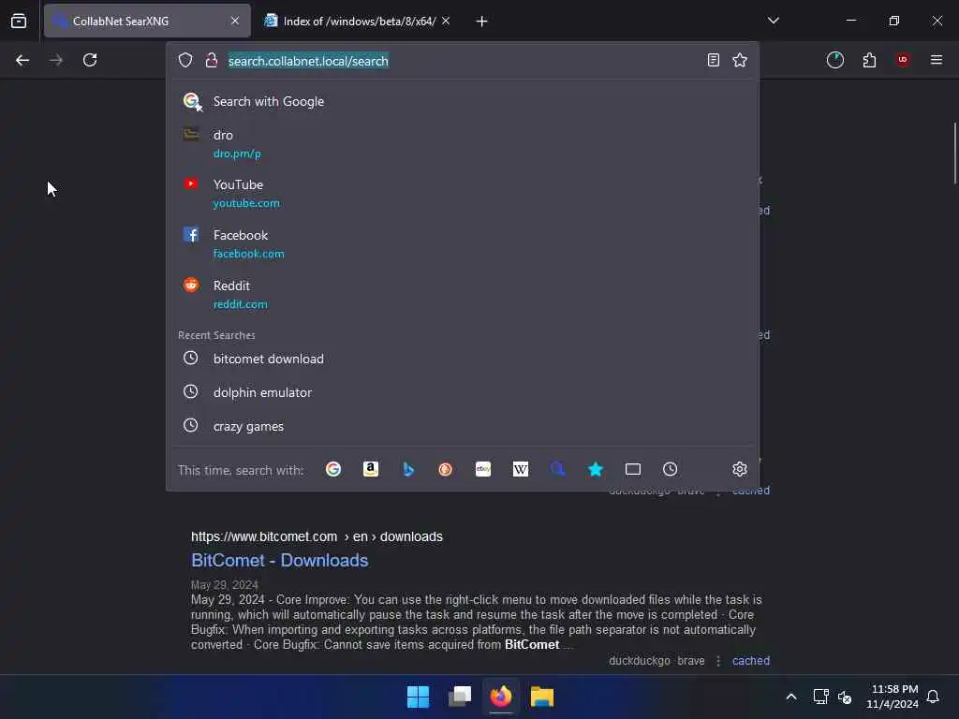
Task: Search bookmarks with the star icon
Action: (x=595, y=470)
